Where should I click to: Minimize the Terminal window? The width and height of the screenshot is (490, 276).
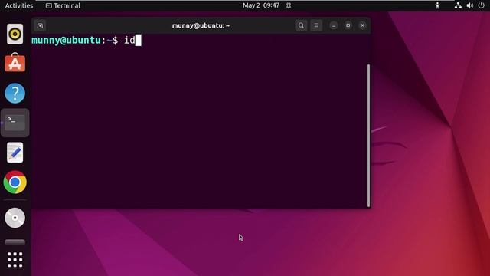coord(334,25)
